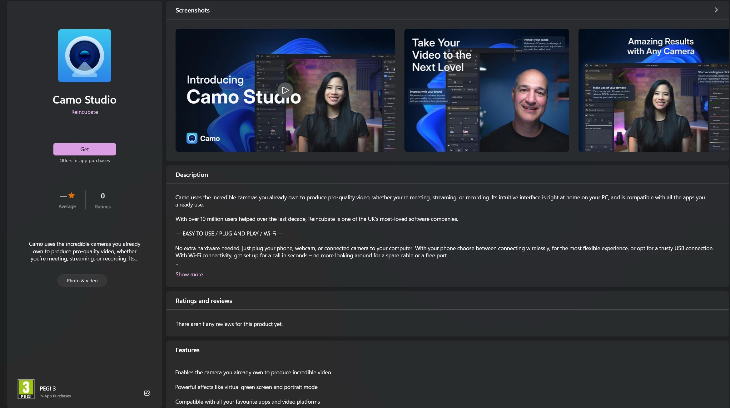Expand the Screenshots section with the chevron
Screen dimensions: 730x408
pos(716,10)
